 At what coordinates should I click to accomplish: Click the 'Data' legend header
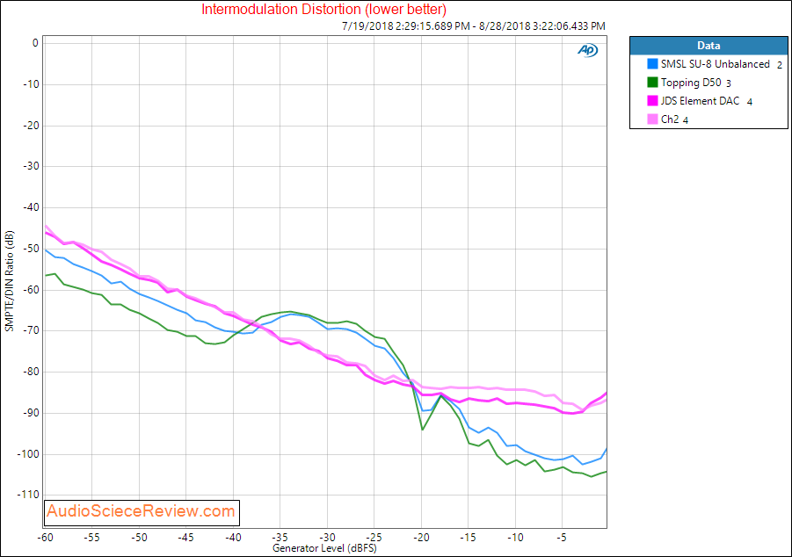[x=708, y=46]
